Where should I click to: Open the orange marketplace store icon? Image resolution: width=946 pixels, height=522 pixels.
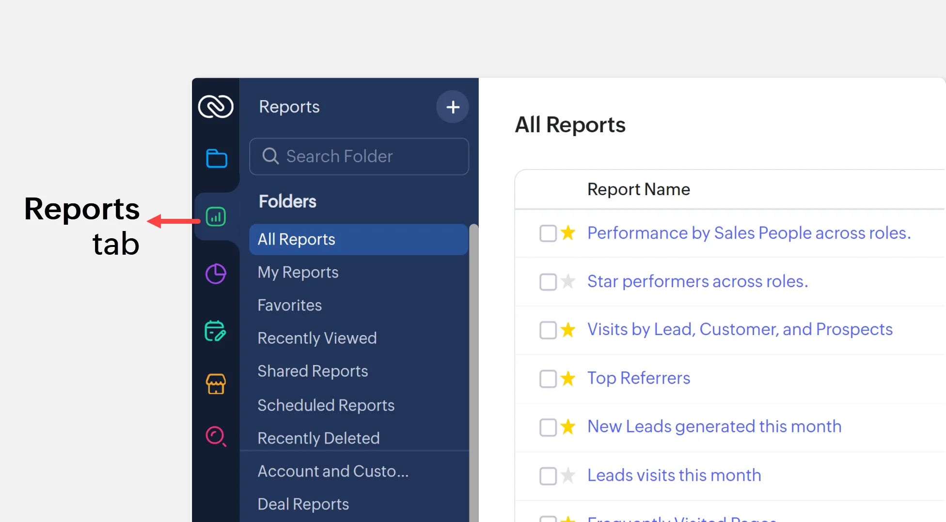point(216,384)
